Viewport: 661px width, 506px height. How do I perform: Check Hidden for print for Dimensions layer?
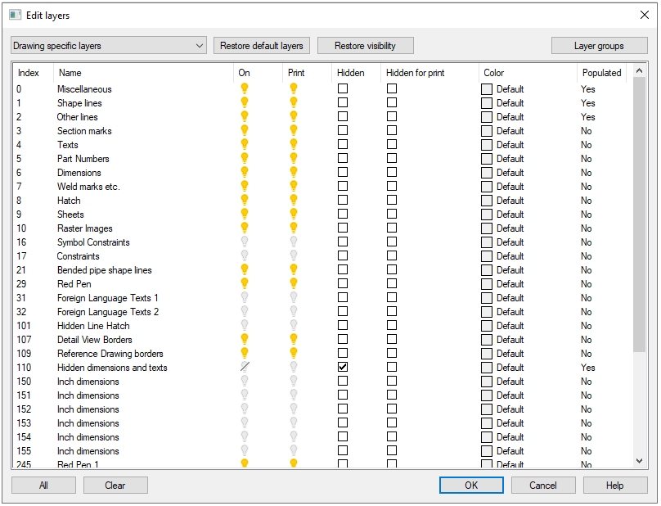[392, 172]
